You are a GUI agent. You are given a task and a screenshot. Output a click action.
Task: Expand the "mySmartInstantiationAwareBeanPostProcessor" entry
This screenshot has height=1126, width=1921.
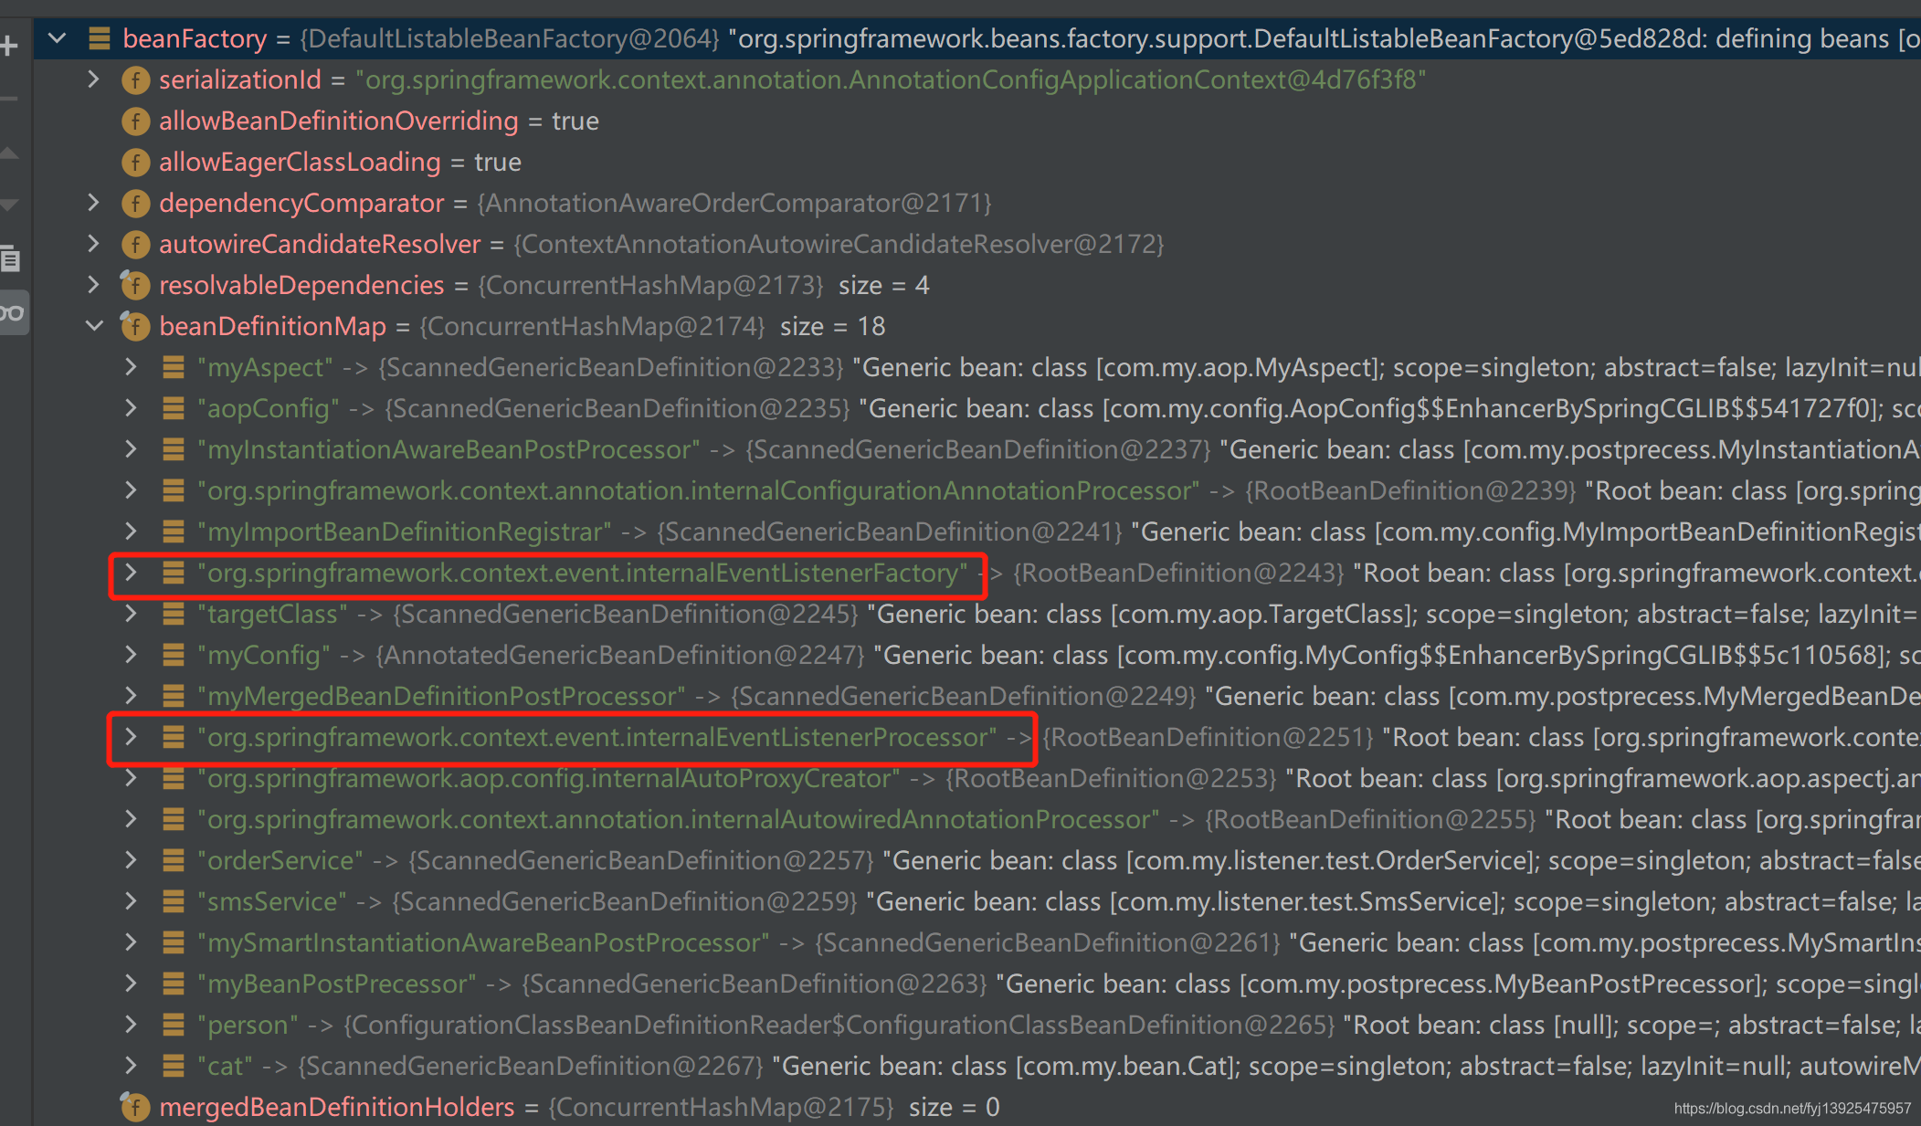[x=131, y=942]
